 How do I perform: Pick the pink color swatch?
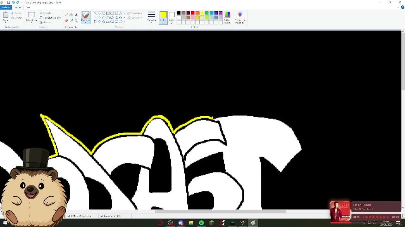click(x=193, y=18)
